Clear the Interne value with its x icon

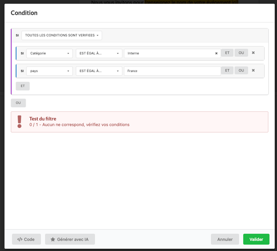click(x=216, y=53)
